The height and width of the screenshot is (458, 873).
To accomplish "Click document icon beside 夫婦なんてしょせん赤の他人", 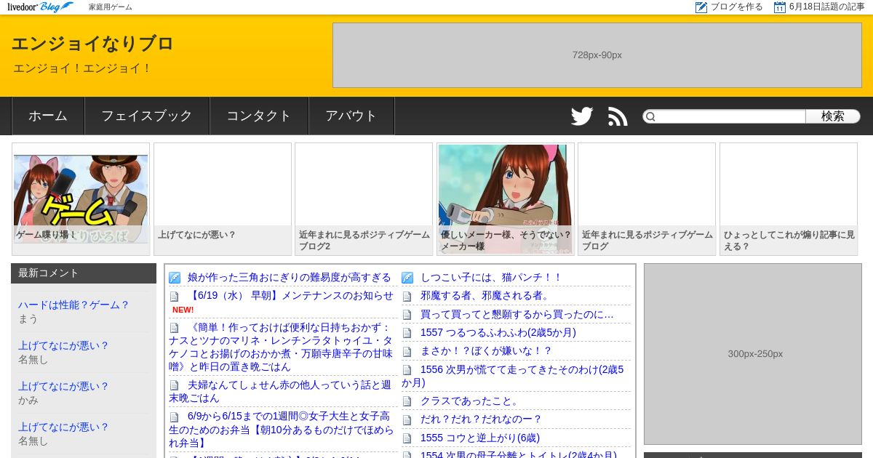I will tap(174, 385).
